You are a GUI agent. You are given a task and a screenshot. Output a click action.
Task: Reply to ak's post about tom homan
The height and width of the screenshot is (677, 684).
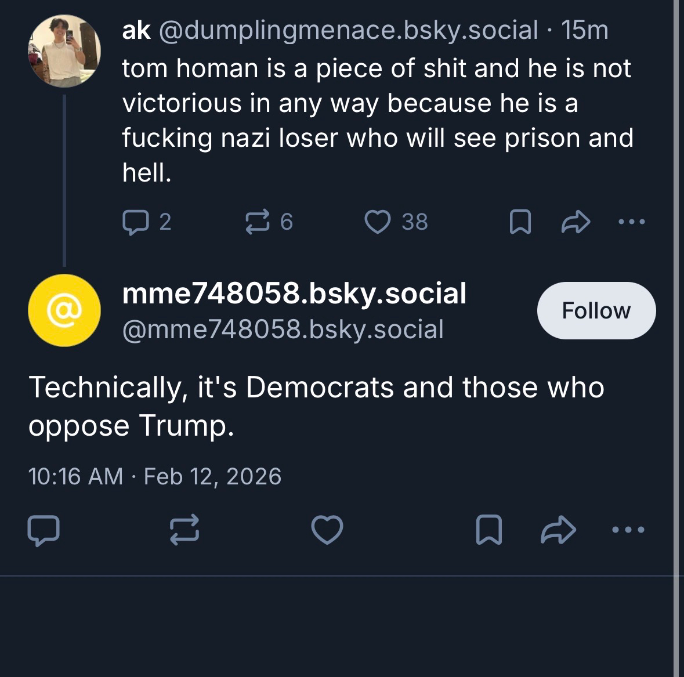pyautogui.click(x=136, y=222)
